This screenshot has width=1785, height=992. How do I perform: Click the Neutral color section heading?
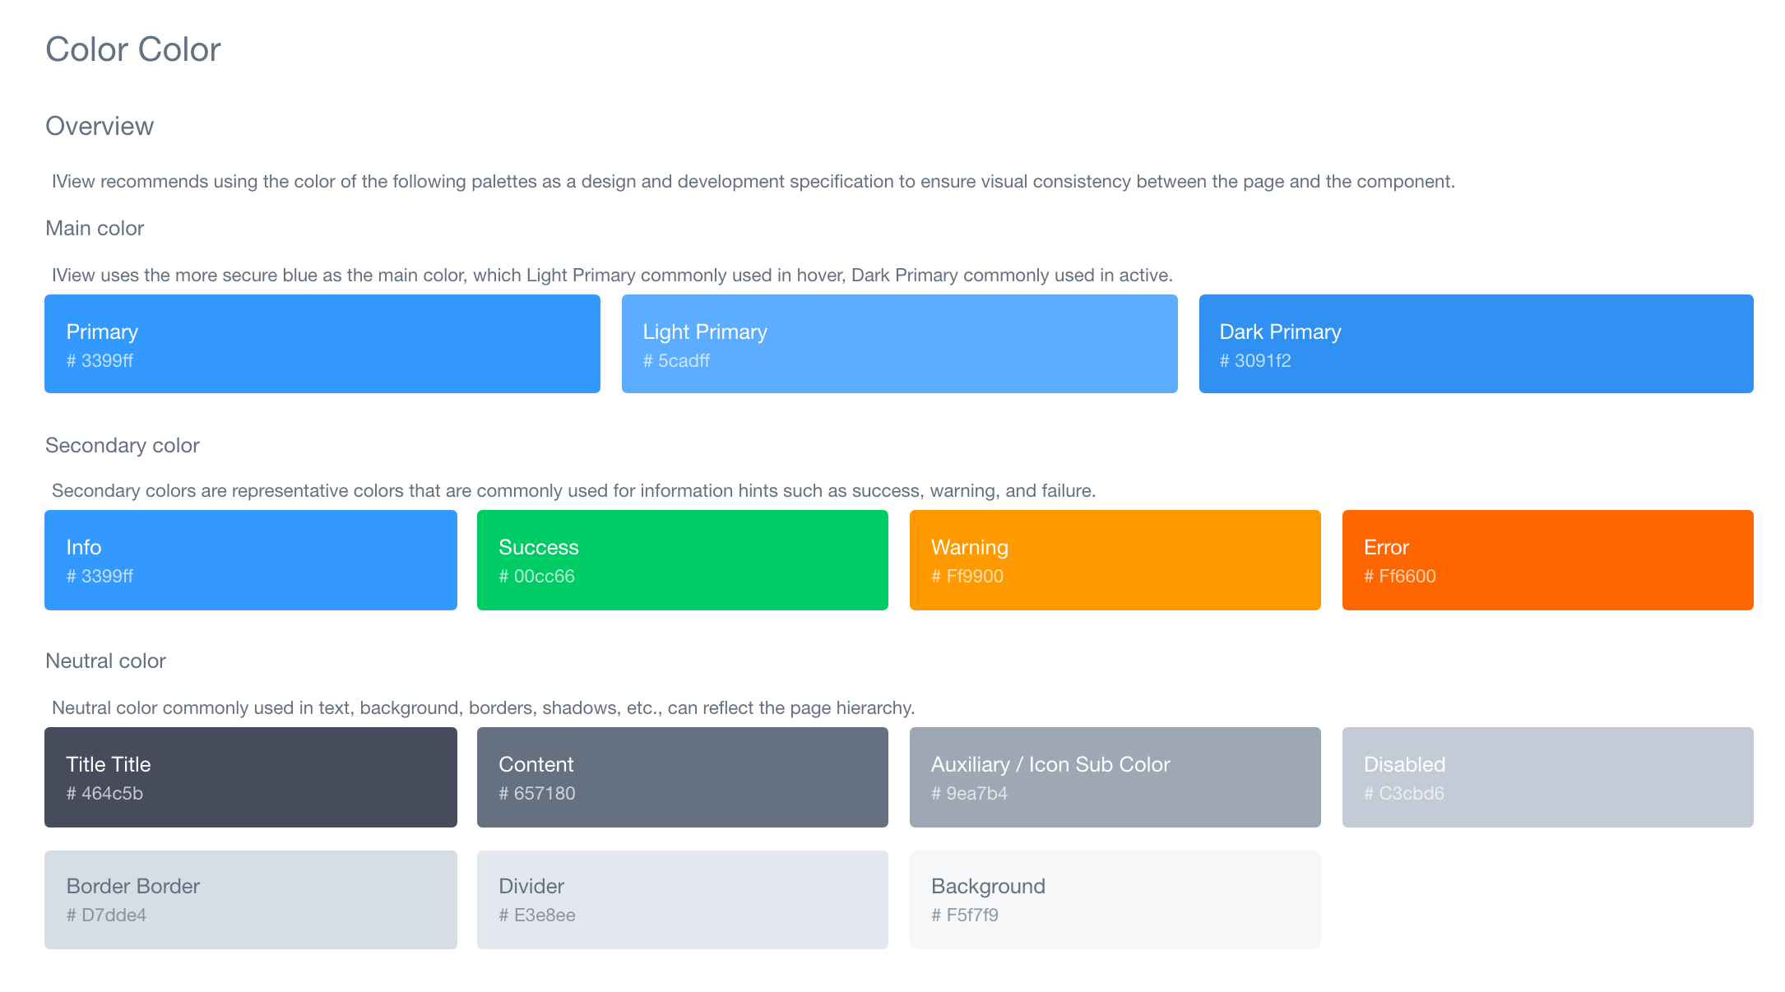point(105,661)
